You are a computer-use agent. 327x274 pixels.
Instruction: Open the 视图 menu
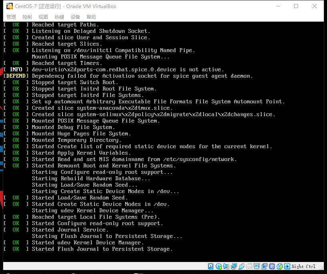click(43, 17)
